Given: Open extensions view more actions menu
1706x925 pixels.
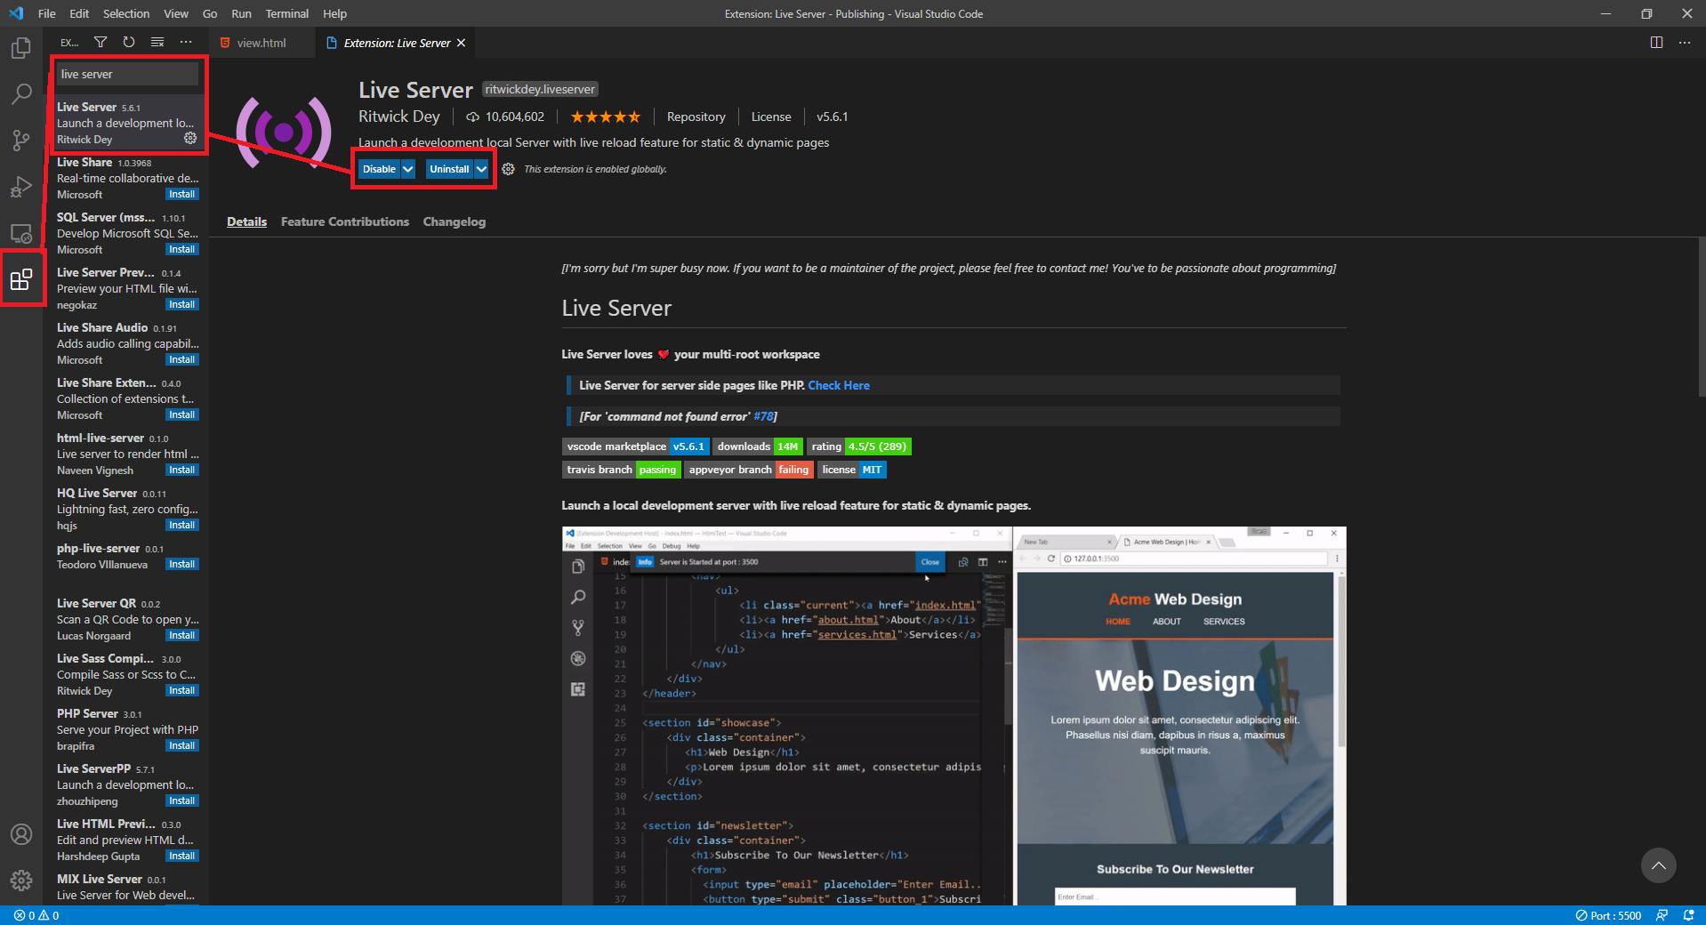Looking at the screenshot, I should (185, 42).
